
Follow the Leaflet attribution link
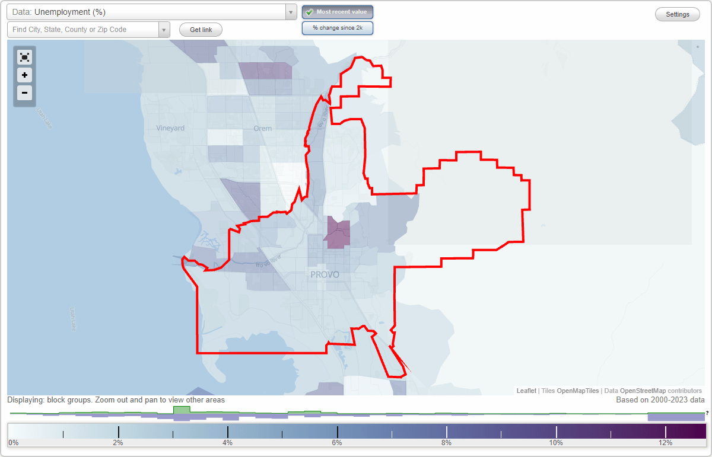pos(526,391)
